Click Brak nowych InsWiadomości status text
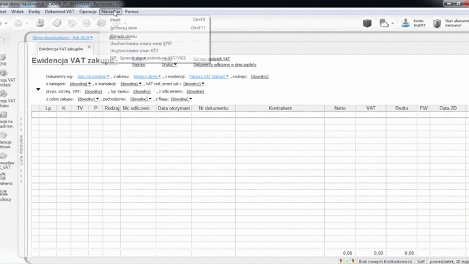Viewport: 469px width, 264px height. pos(385,261)
